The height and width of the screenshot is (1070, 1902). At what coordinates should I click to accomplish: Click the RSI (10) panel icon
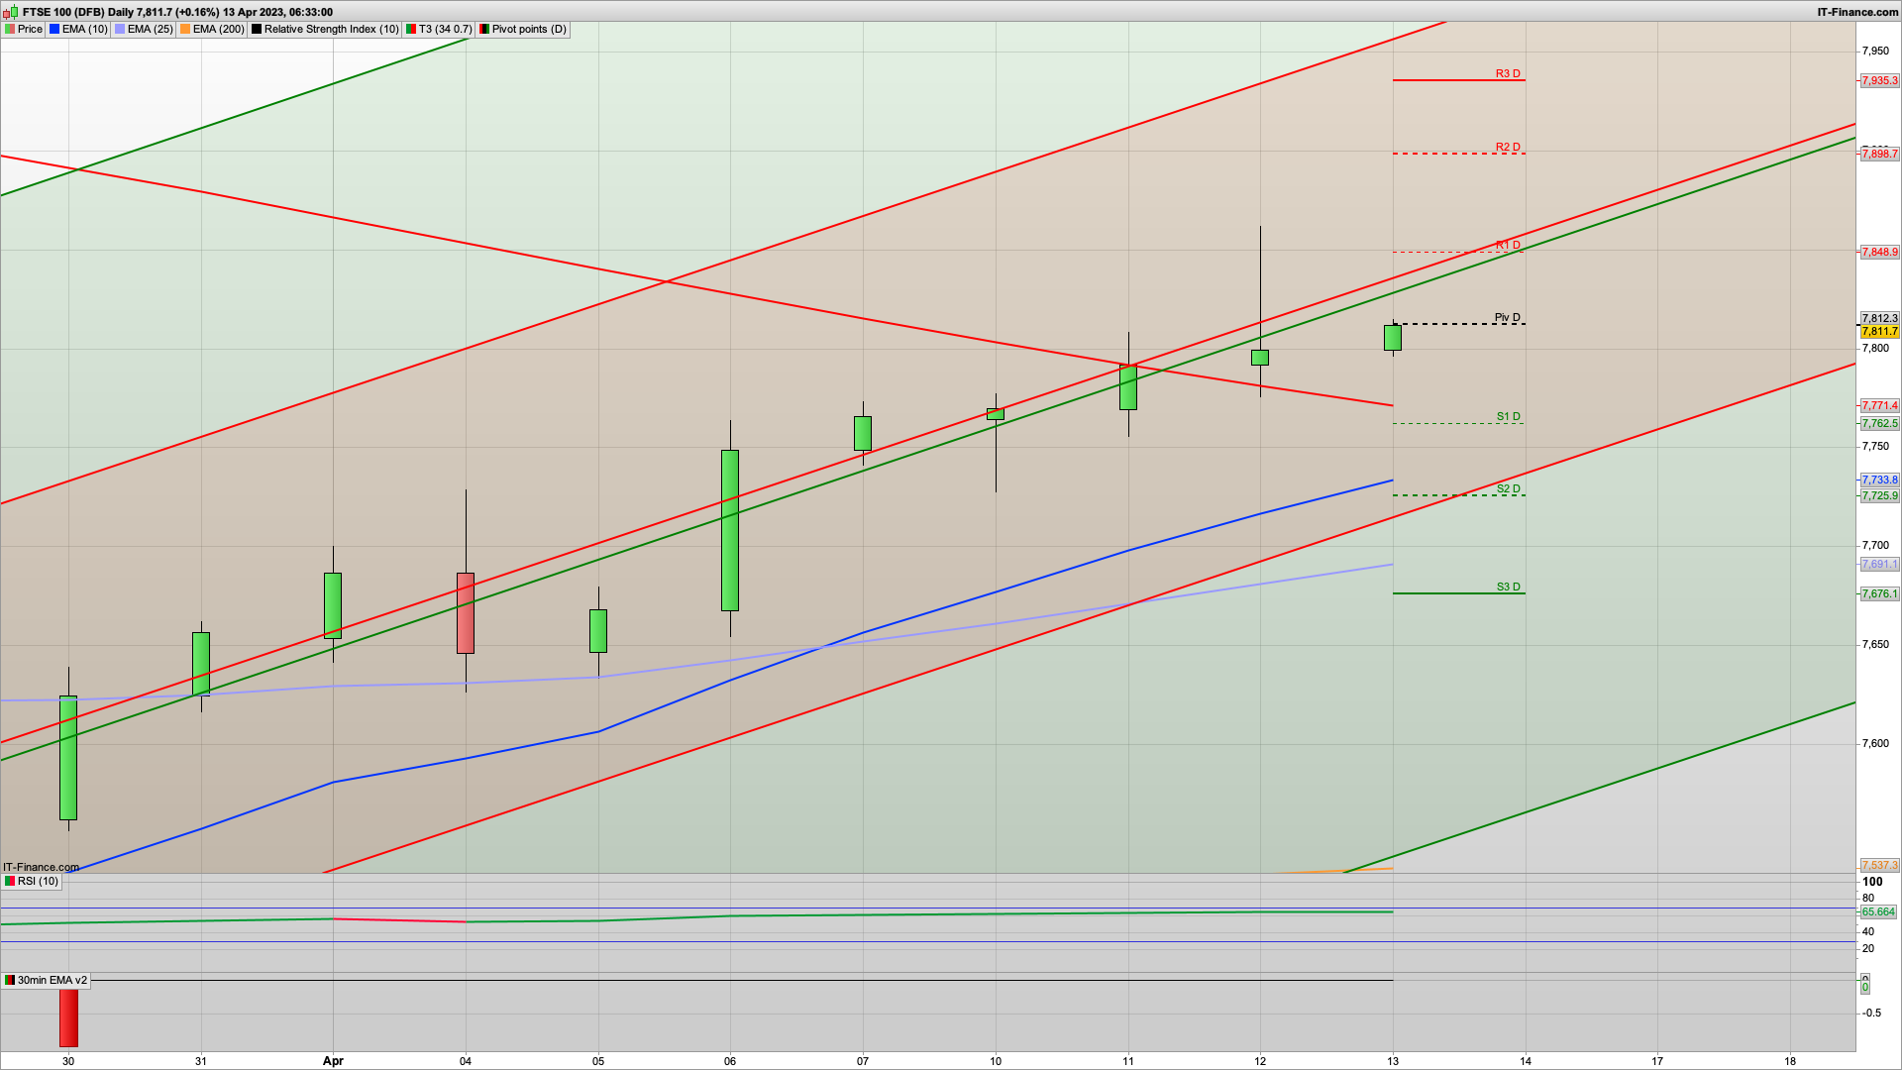(x=10, y=882)
